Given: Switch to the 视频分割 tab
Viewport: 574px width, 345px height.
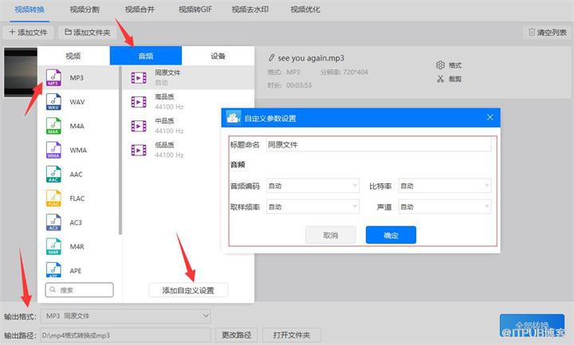Looking at the screenshot, I should 85,10.
